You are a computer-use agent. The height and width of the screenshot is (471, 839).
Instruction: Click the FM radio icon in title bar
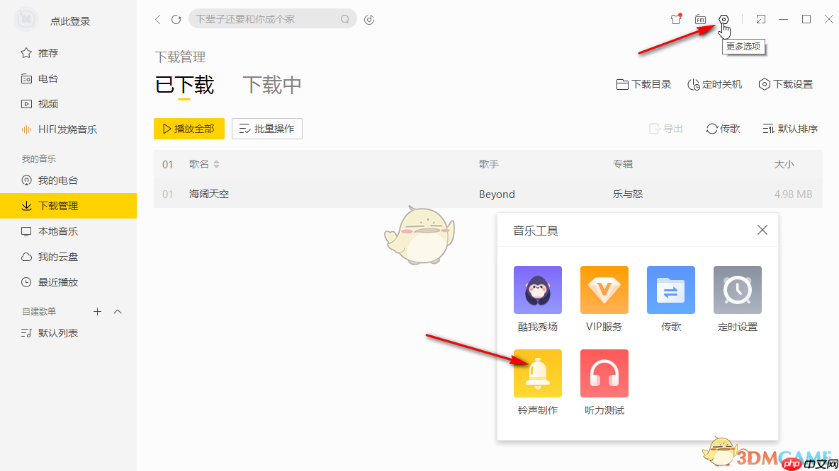coord(699,19)
